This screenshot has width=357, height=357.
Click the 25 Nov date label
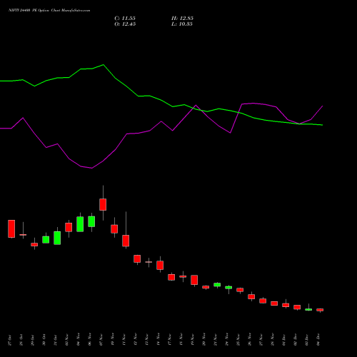pos(238,340)
